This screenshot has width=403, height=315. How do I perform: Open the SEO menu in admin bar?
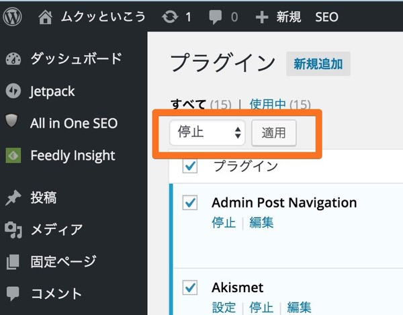point(326,17)
